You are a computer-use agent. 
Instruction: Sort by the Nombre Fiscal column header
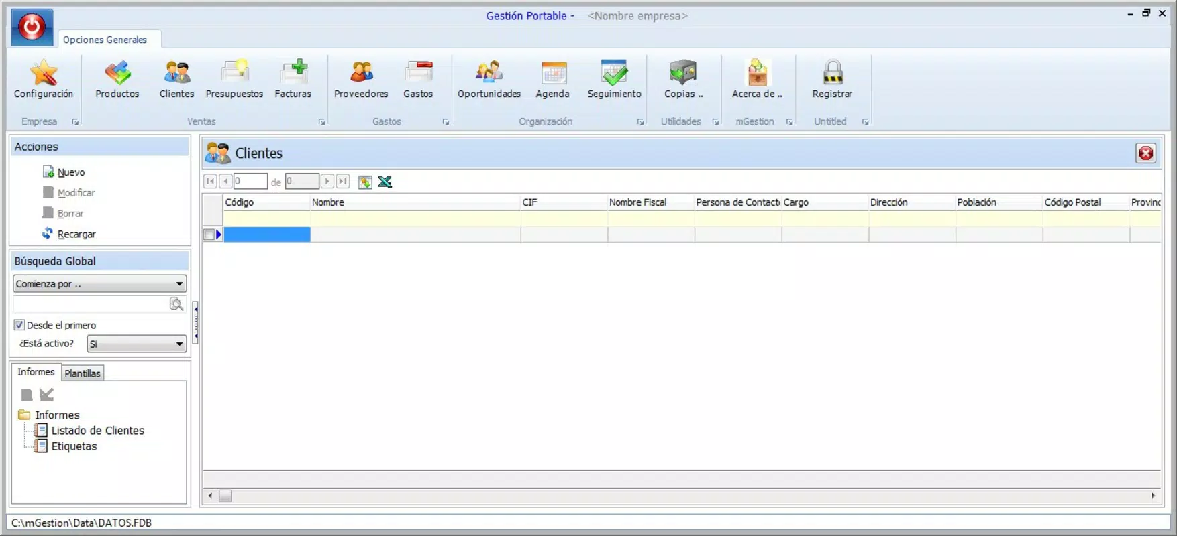(x=651, y=202)
